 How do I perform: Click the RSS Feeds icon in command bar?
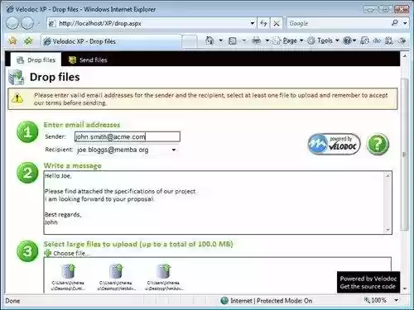coord(233,41)
